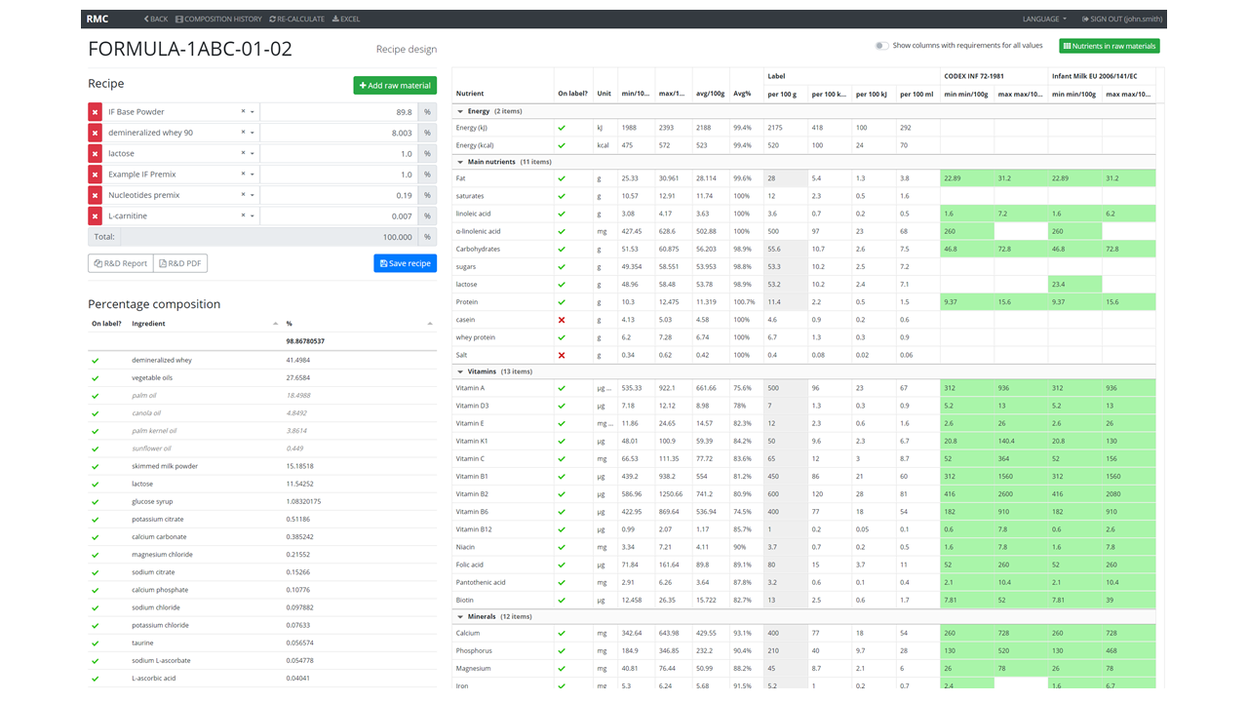Open Nutrients in raw materials view
This screenshot has height=702, width=1248.
(1110, 46)
